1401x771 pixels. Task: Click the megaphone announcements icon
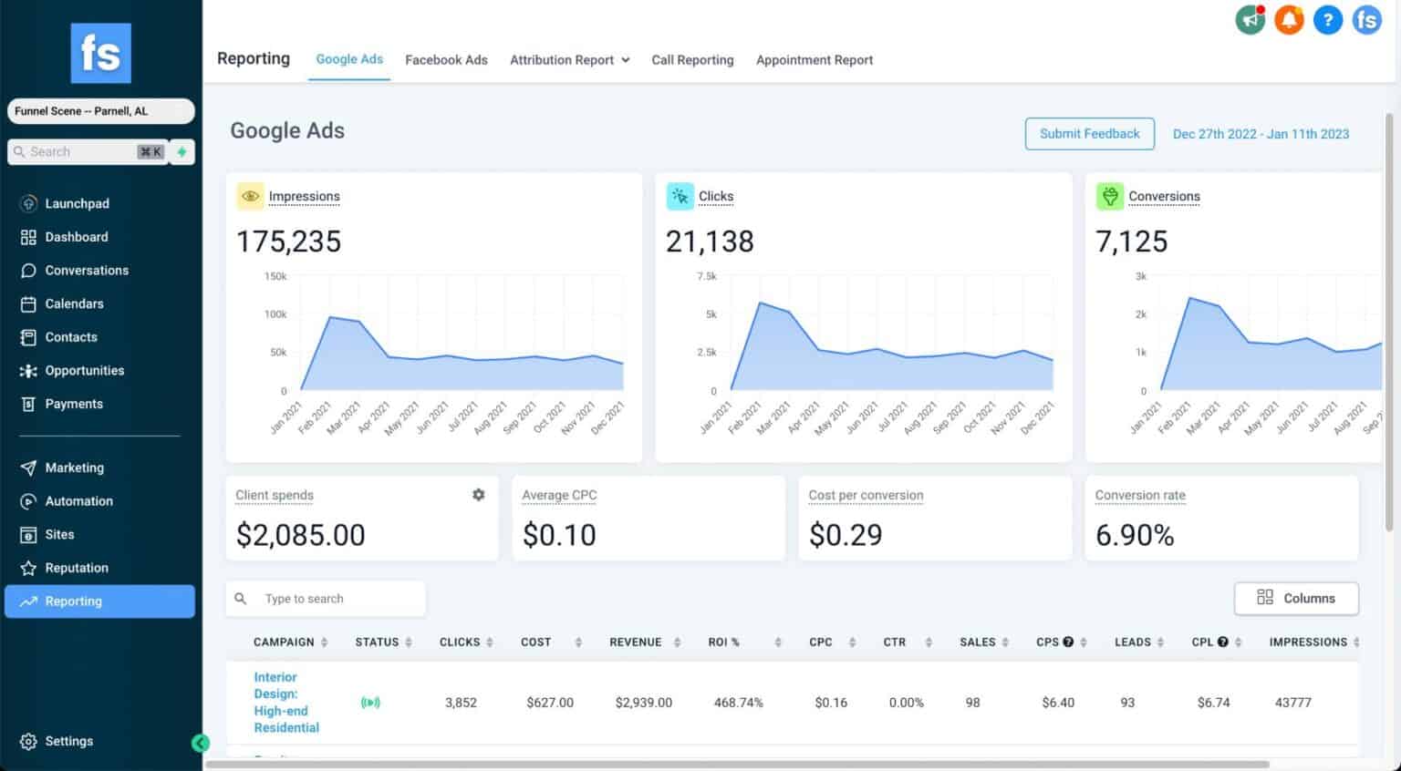[1250, 20]
